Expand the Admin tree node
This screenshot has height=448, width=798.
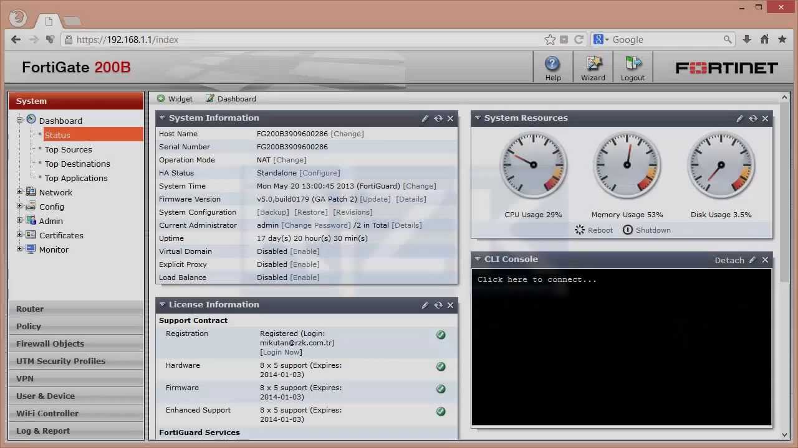[19, 220]
